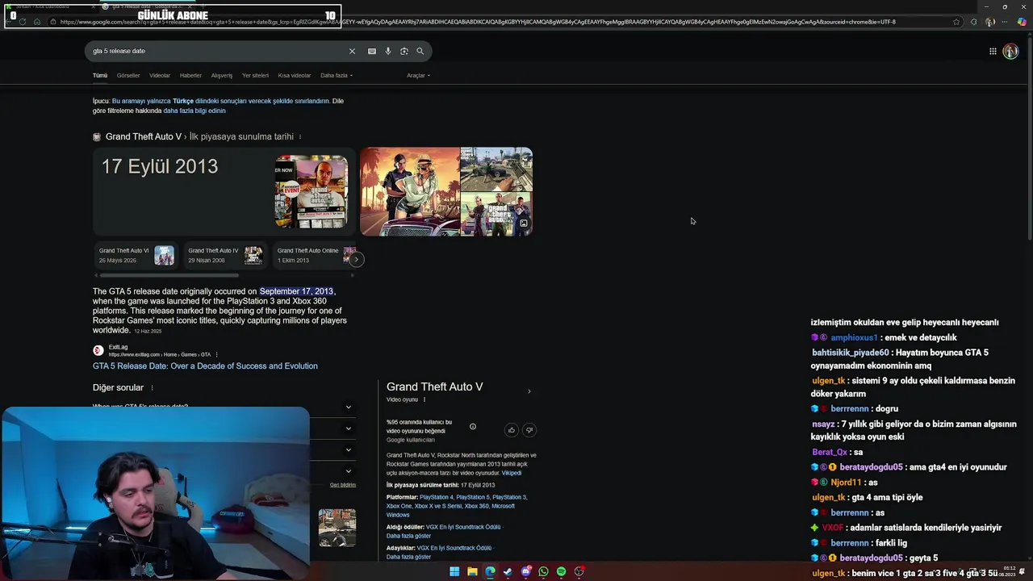Open Discord from the taskbar
Viewport: 1033px width, 581px height.
(526, 571)
